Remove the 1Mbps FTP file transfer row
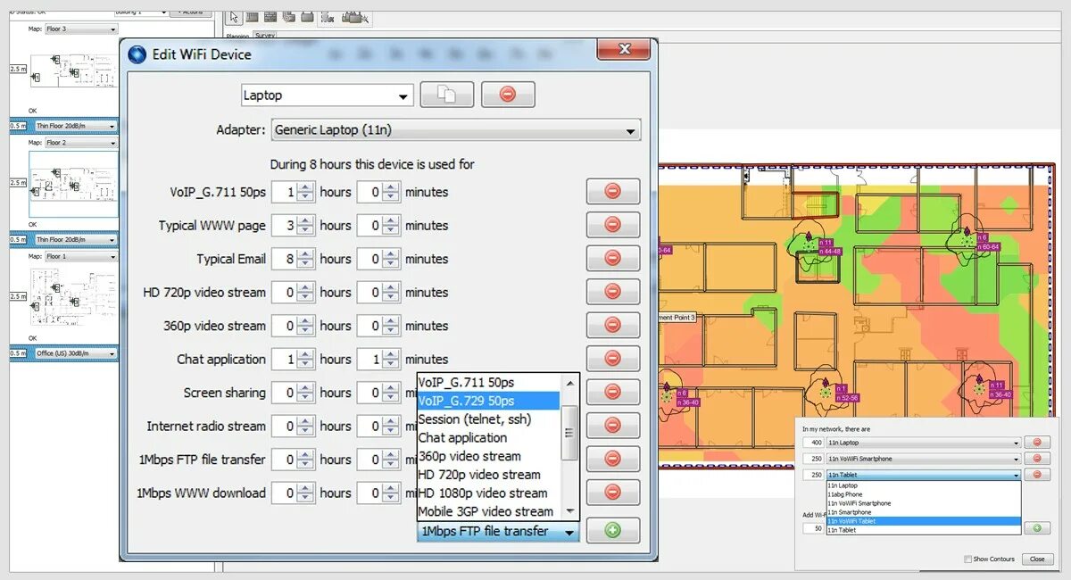This screenshot has width=1071, height=580. click(x=613, y=459)
